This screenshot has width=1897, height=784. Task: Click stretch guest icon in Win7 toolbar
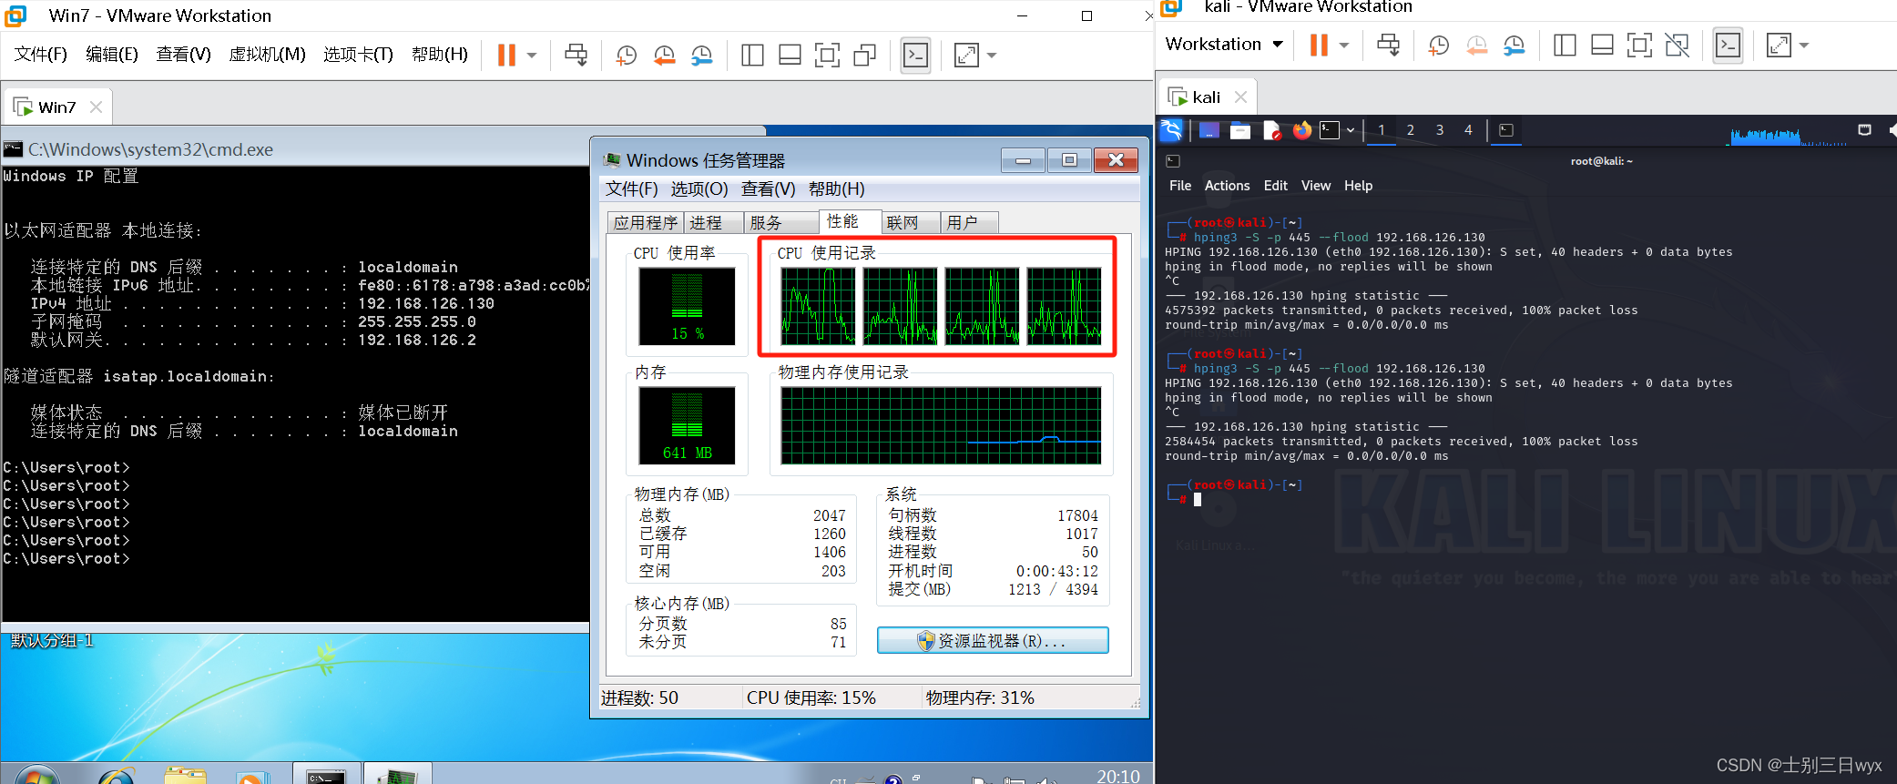tap(966, 56)
